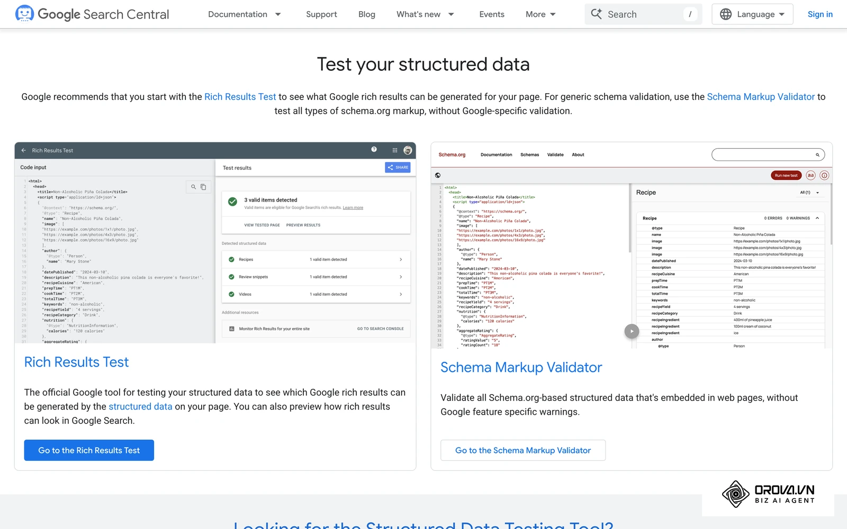
Task: Follow the Rich Results Test inline link
Action: 240,97
